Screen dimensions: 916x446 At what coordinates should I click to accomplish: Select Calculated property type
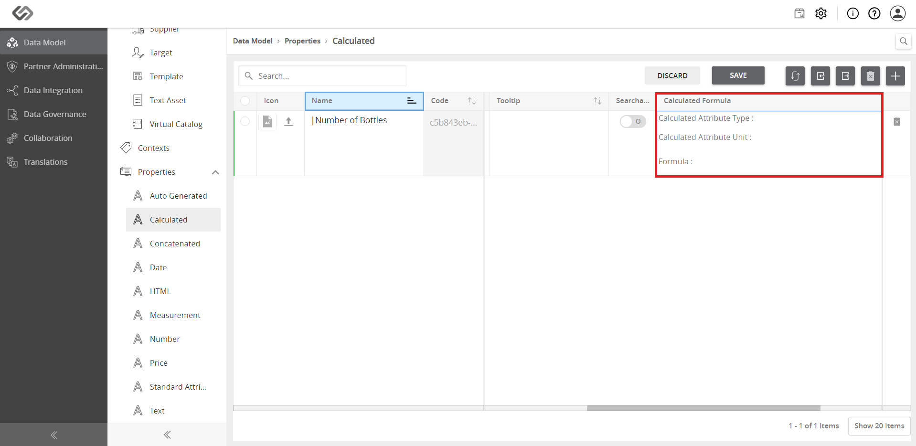pyautogui.click(x=173, y=220)
